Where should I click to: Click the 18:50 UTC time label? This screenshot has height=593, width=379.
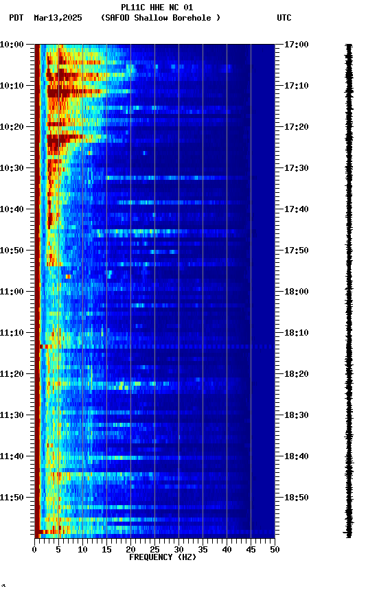pyautogui.click(x=297, y=498)
